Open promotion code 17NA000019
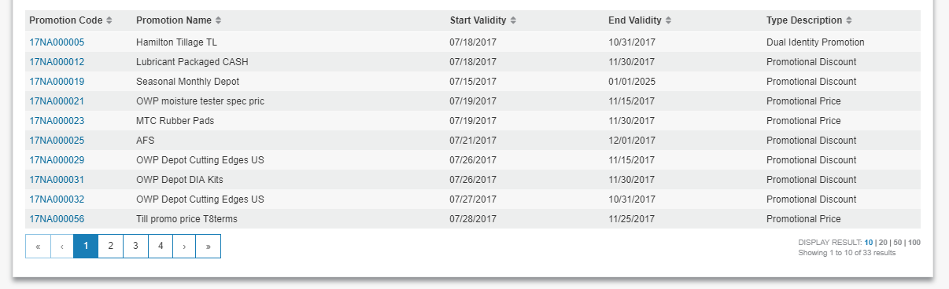 click(57, 82)
